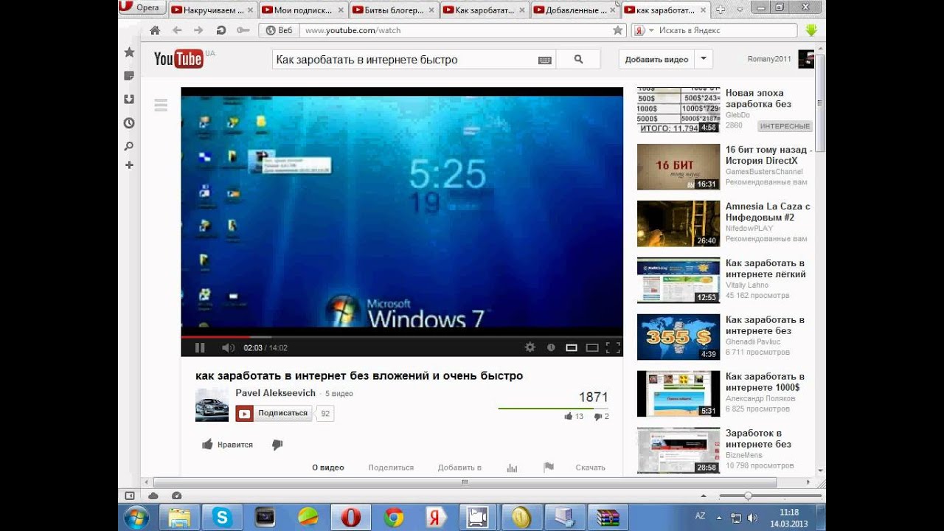This screenshot has width=944, height=531.
Task: Switch player to large size
Action: pos(591,347)
